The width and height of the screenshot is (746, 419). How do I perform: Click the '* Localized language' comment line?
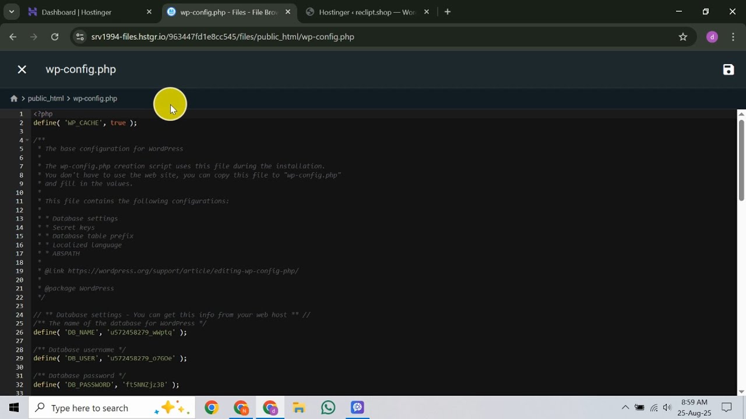tap(79, 245)
